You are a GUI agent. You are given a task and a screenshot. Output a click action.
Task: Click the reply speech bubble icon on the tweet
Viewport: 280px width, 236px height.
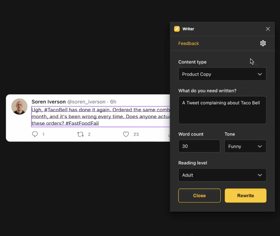[35, 134]
